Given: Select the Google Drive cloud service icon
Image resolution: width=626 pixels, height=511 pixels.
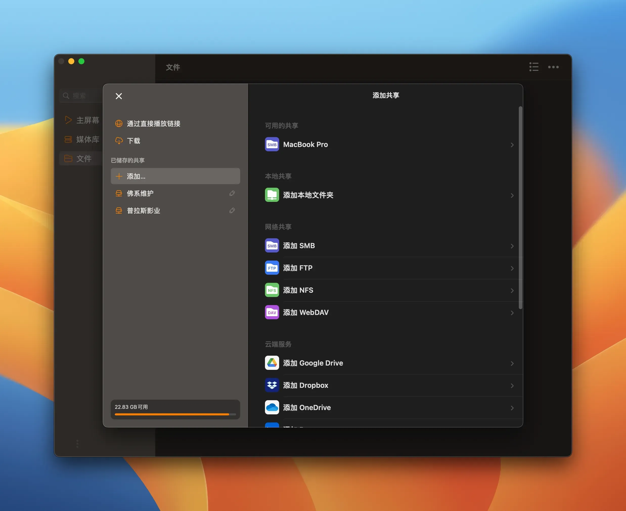Looking at the screenshot, I should pos(272,363).
